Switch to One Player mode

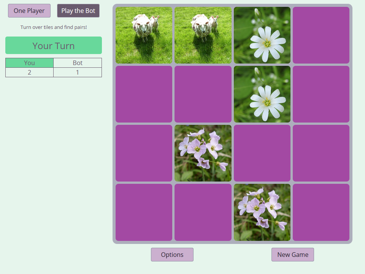click(29, 11)
